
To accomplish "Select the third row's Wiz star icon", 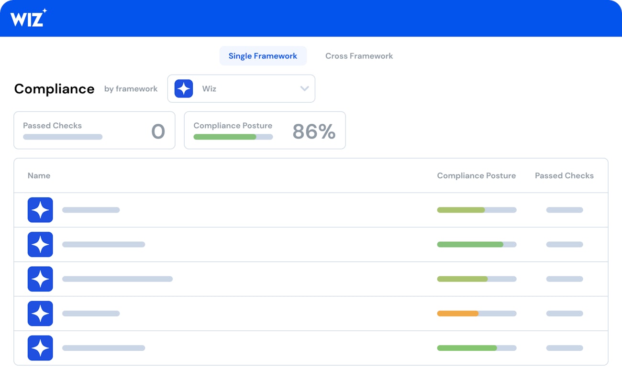I will point(40,279).
